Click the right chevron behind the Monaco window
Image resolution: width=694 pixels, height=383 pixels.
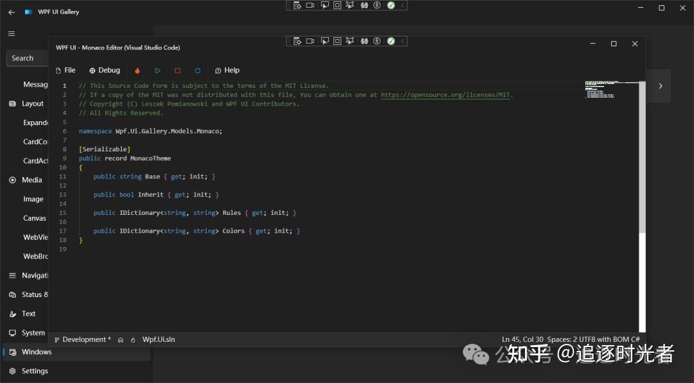coord(660,86)
